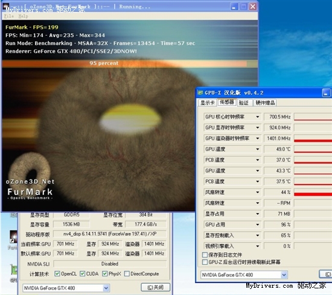Toggle the DirectCompute checkbox
Screen dimensions: 332x295
click(127, 274)
